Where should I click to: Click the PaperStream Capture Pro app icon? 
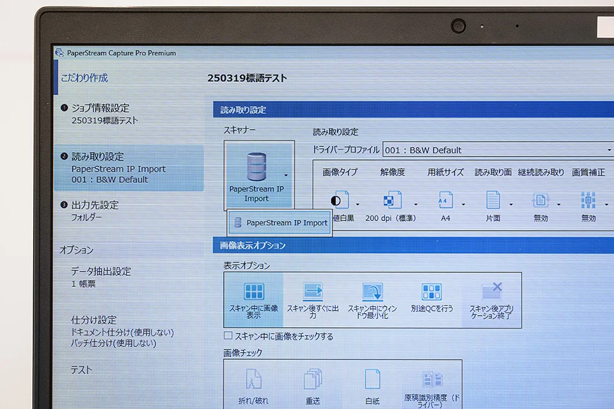point(59,52)
